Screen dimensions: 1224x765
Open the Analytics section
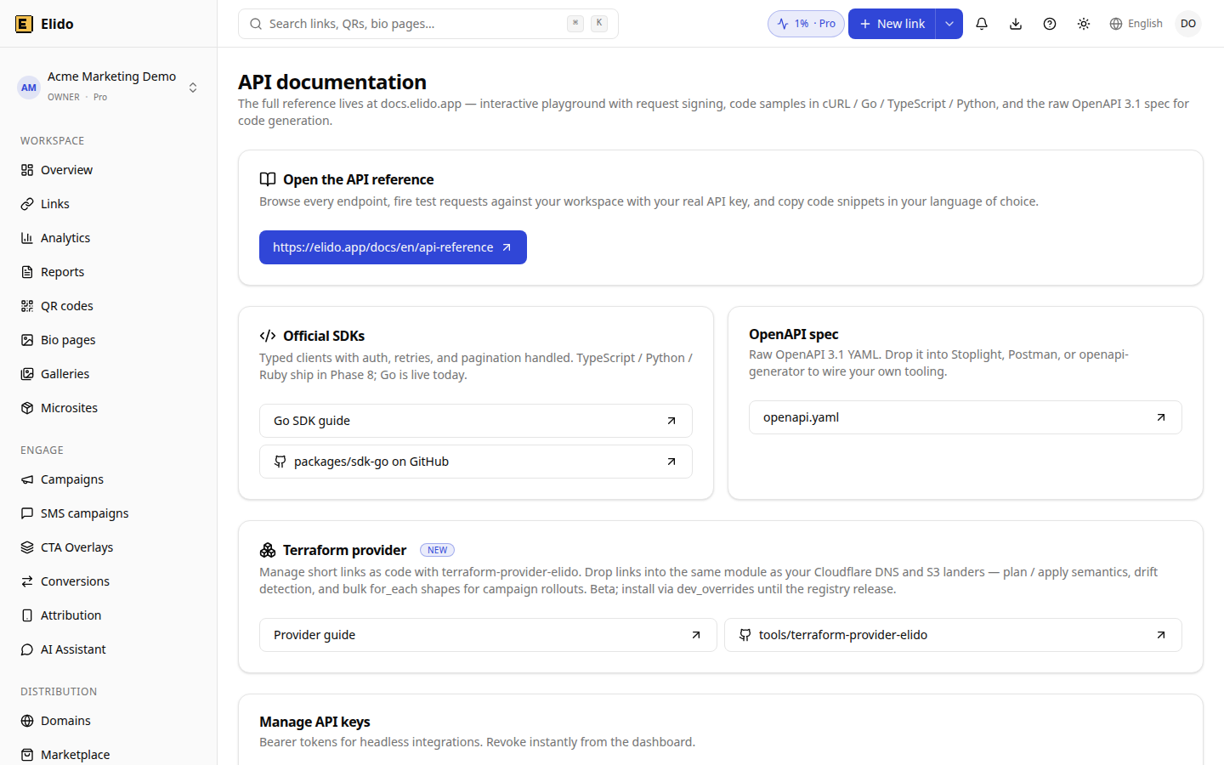click(108, 238)
